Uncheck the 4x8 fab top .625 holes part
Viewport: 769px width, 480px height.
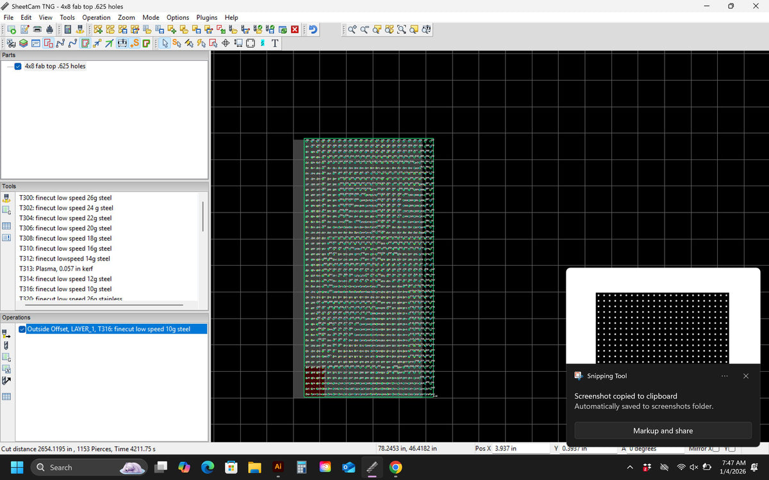pos(18,66)
